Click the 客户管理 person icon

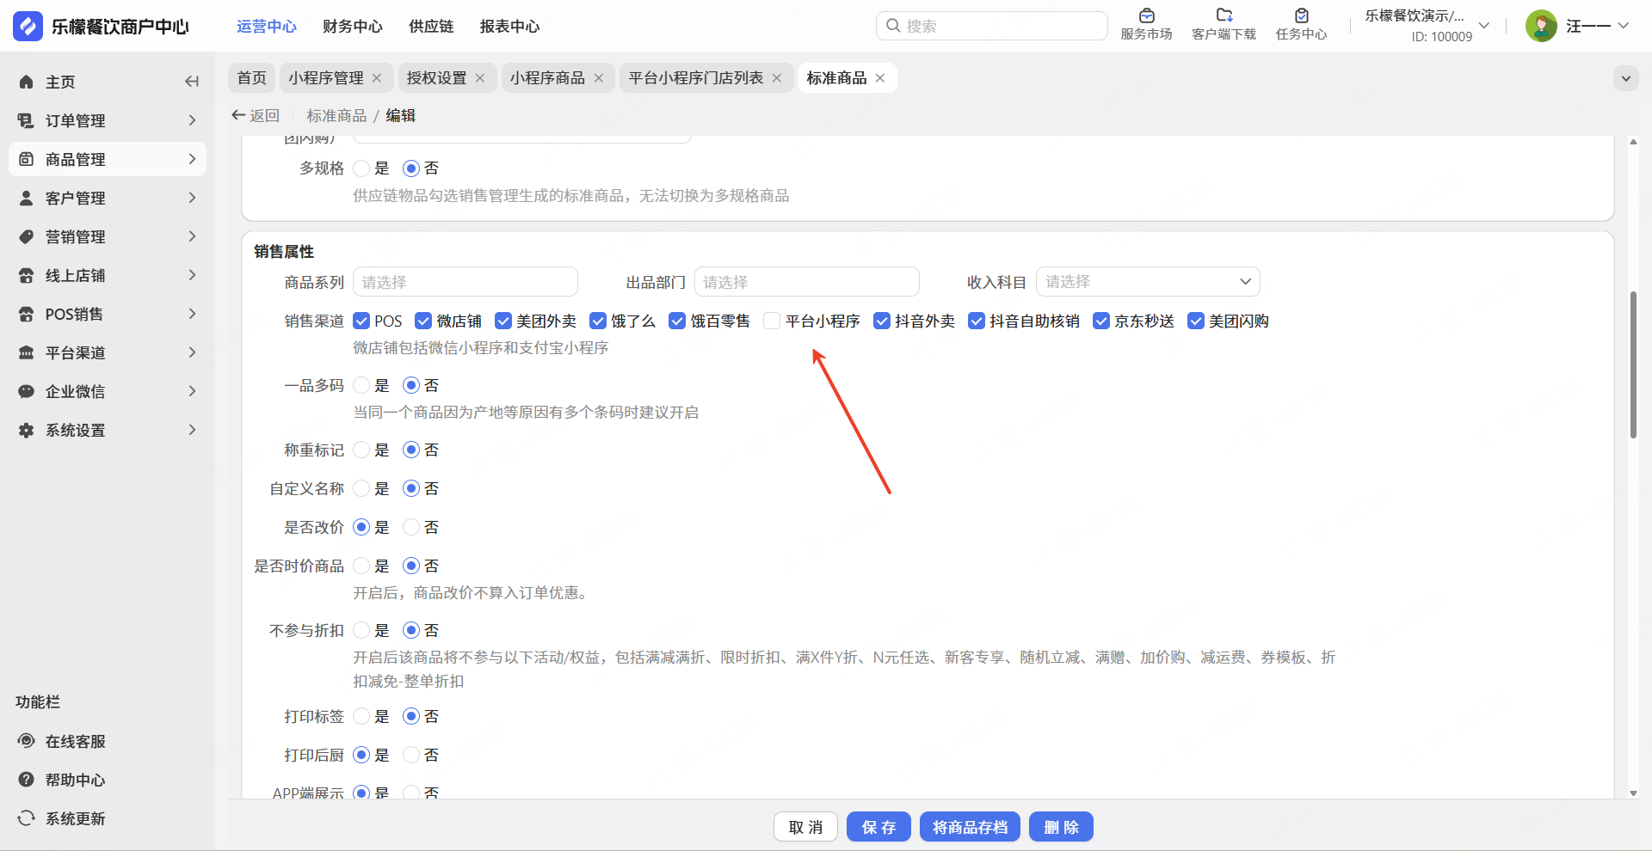click(27, 198)
